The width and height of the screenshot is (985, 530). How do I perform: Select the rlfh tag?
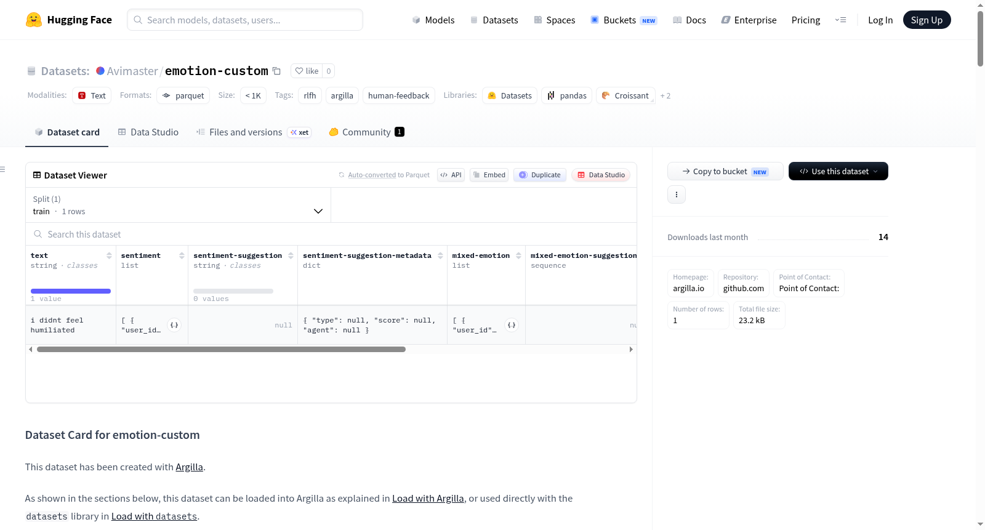pyautogui.click(x=310, y=95)
